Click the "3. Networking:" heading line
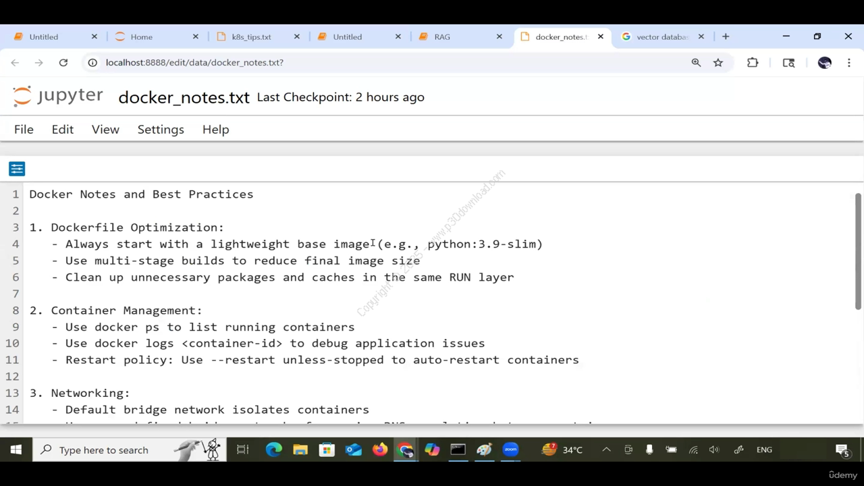This screenshot has height=486, width=864. coord(79,393)
